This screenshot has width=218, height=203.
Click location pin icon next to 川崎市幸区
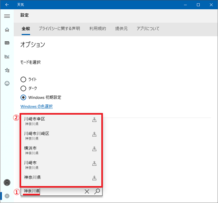tap(94, 120)
